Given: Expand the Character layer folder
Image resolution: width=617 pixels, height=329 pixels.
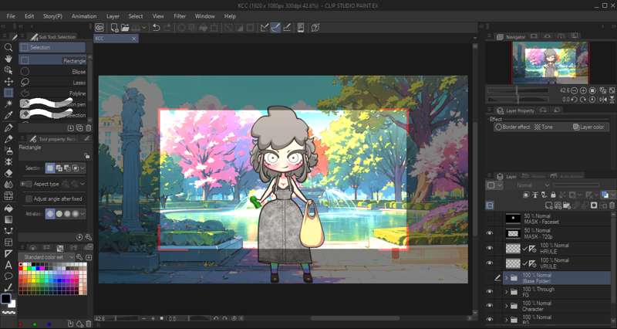Looking at the screenshot, I should pos(507,306).
